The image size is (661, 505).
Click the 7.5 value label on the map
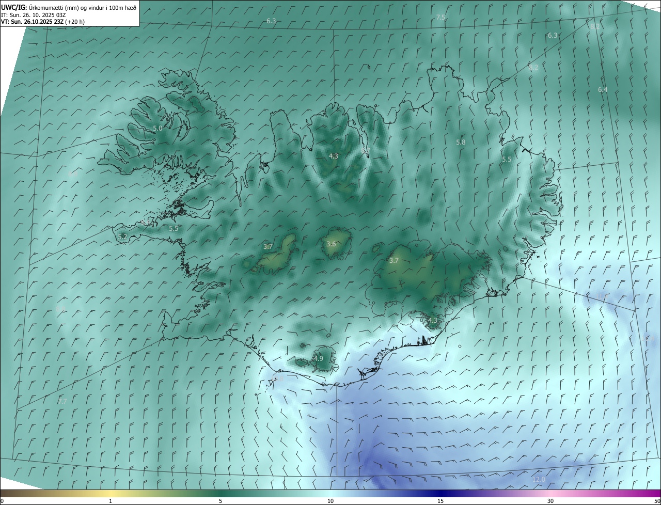pos(440,18)
